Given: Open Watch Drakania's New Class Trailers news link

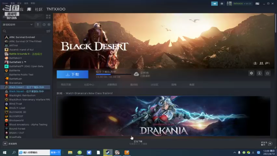Looking at the screenshot, I should pyautogui.click(x=89, y=93).
